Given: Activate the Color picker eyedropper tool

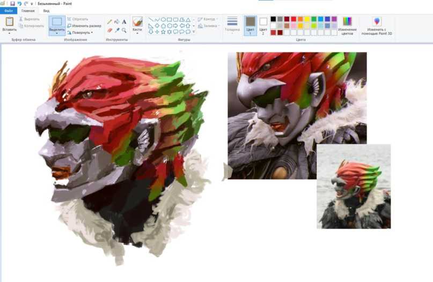Looking at the screenshot, I should (x=117, y=31).
